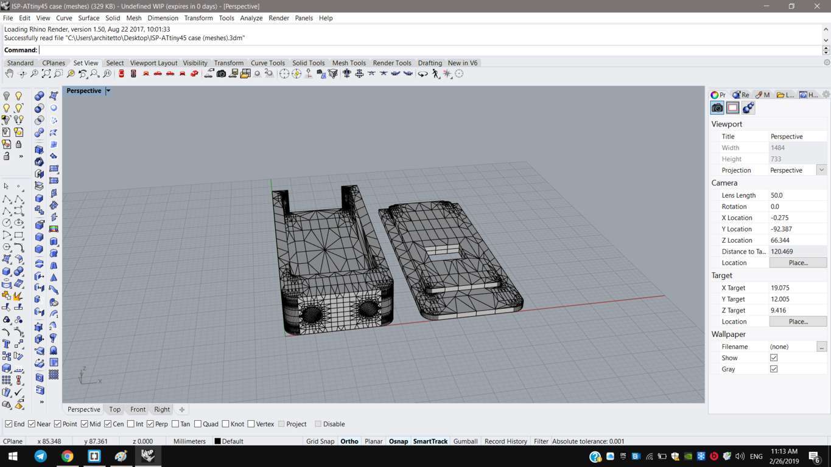831x467 pixels.
Task: Toggle Ortho mode in status bar
Action: click(x=349, y=441)
